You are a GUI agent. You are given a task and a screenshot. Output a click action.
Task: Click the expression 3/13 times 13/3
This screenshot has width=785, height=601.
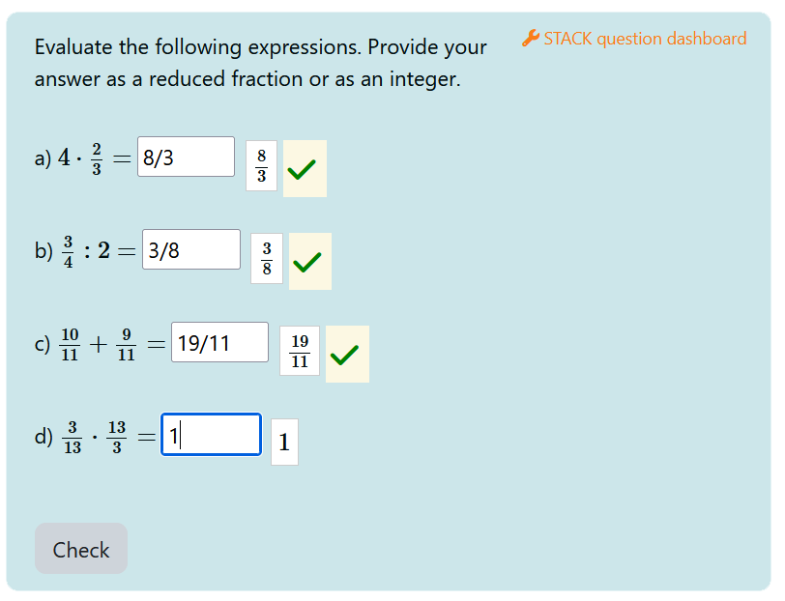point(95,437)
